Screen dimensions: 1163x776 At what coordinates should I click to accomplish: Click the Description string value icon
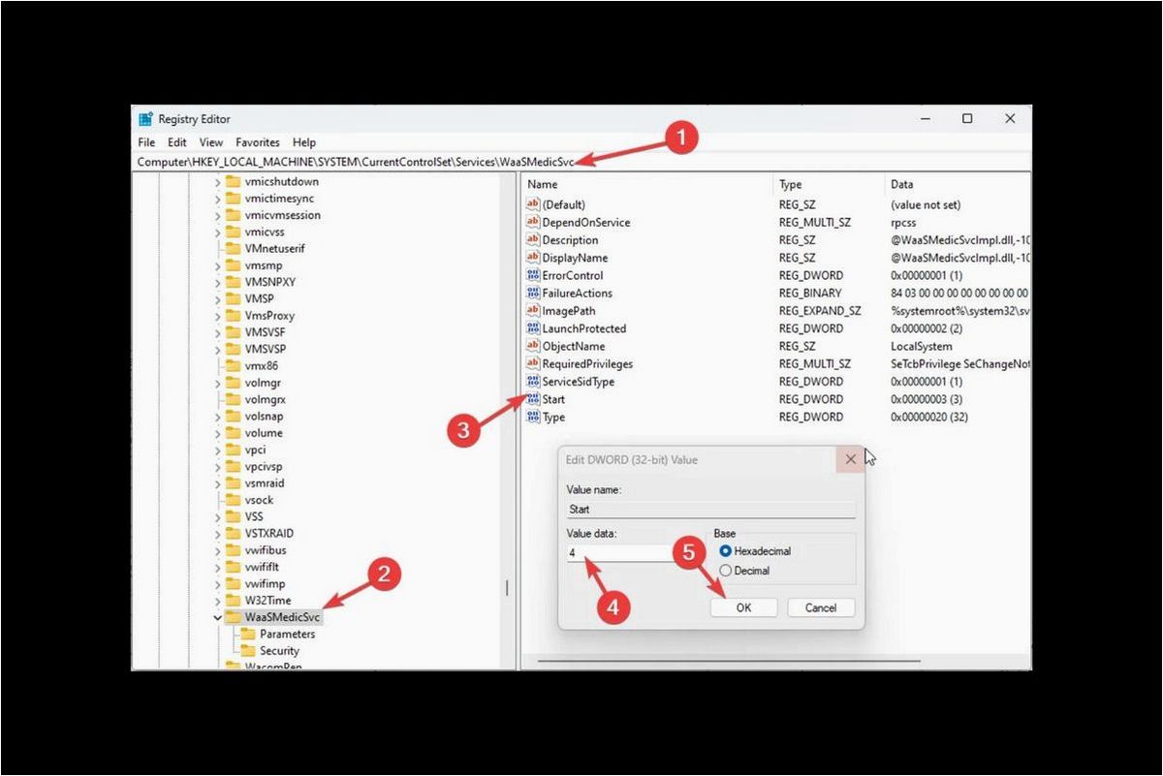pos(532,240)
